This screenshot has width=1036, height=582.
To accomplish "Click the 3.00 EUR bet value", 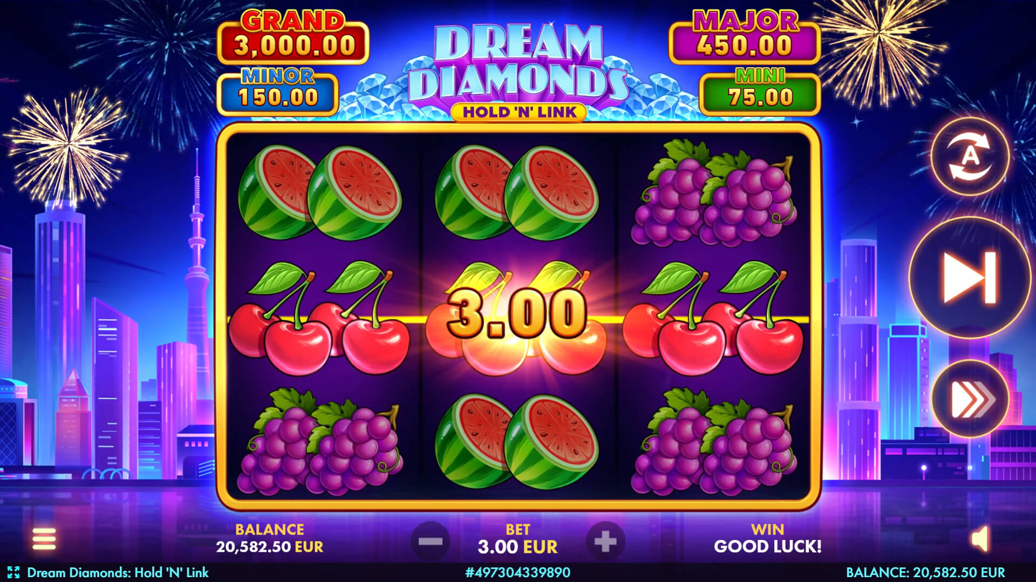I will [517, 547].
